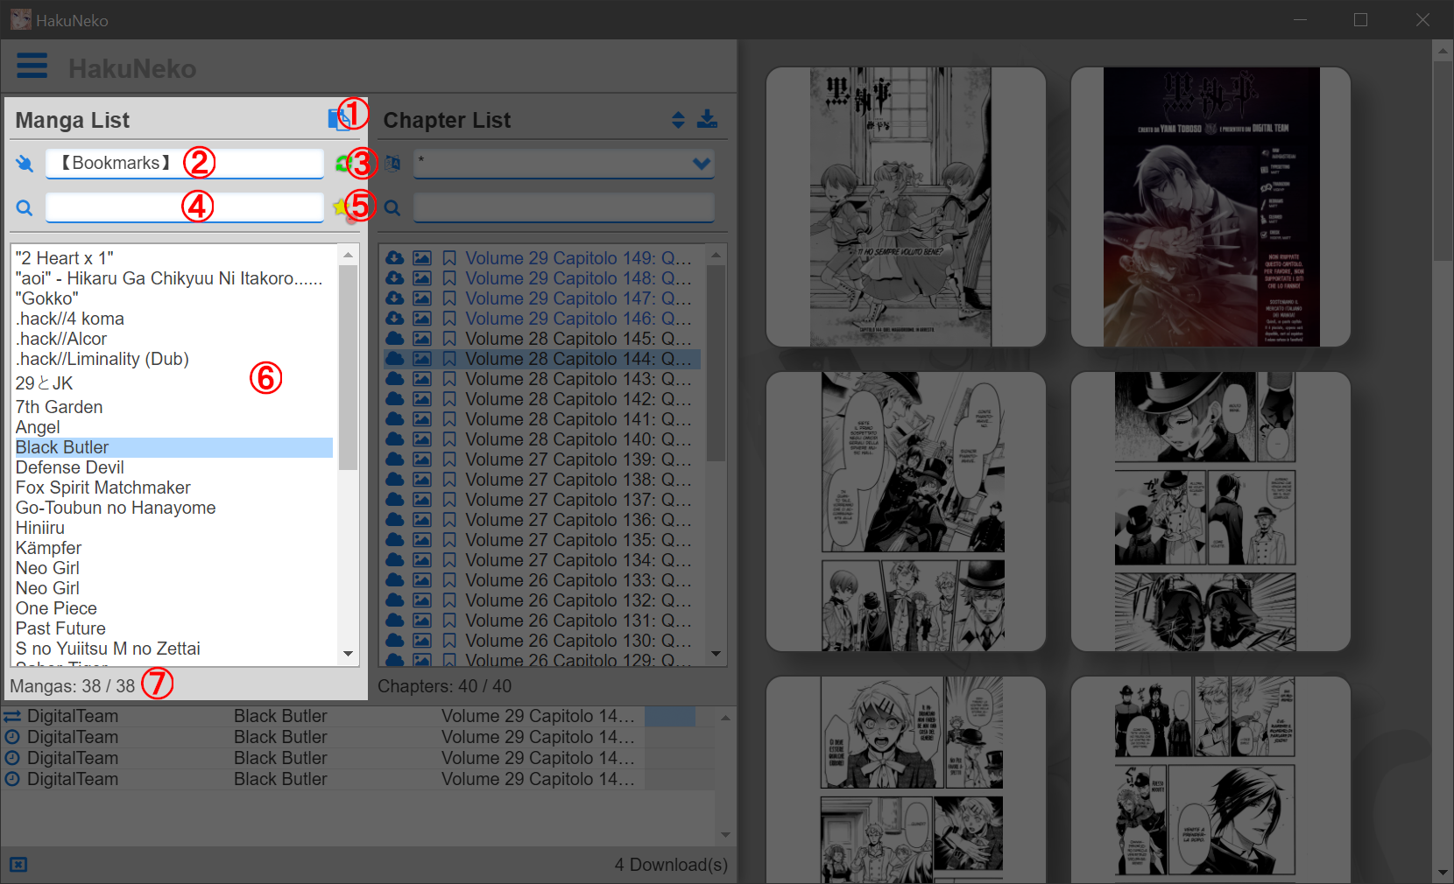1454x884 pixels.
Task: Click the sort chapters icon
Action: click(678, 120)
